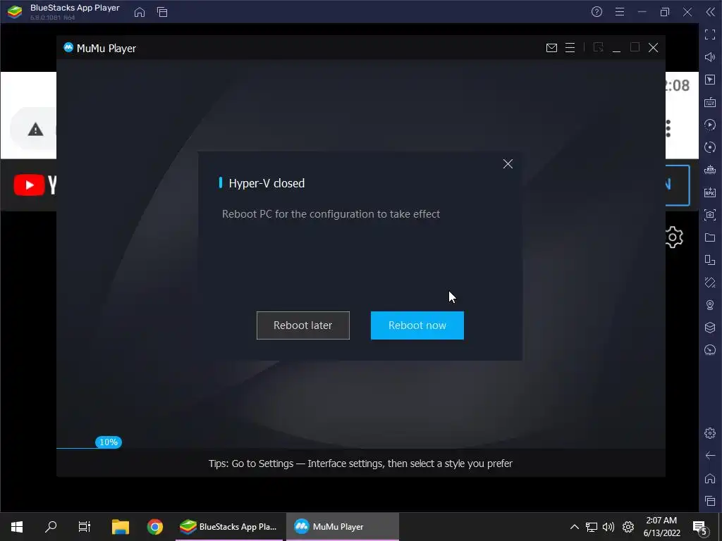Toggle BlueStacks cursor lock icon

710,80
